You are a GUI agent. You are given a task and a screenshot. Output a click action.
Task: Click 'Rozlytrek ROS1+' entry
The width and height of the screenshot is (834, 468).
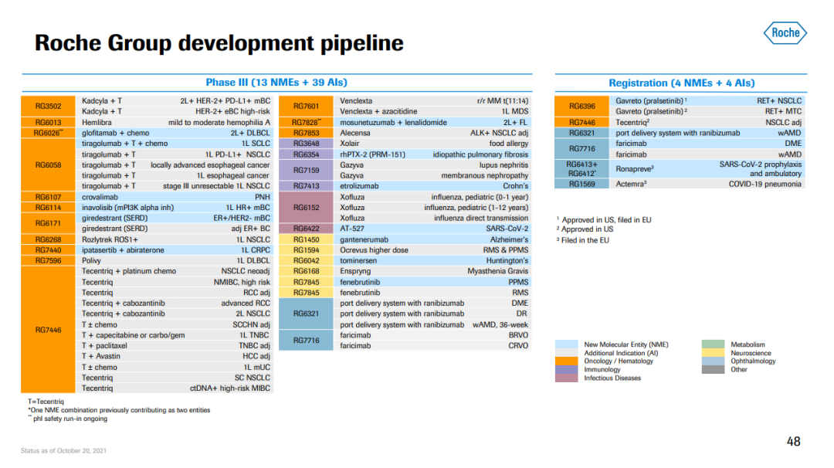click(110, 239)
